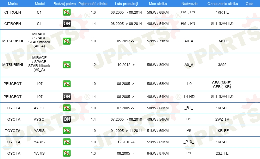This screenshot has height=159, width=260.
Task: Click body code _P13_
Action: click(x=189, y=142)
